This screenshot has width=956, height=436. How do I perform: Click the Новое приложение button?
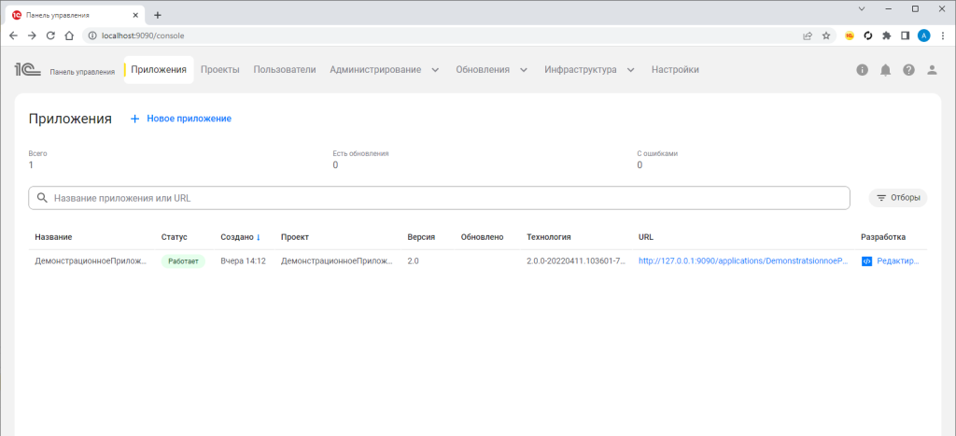(x=180, y=119)
